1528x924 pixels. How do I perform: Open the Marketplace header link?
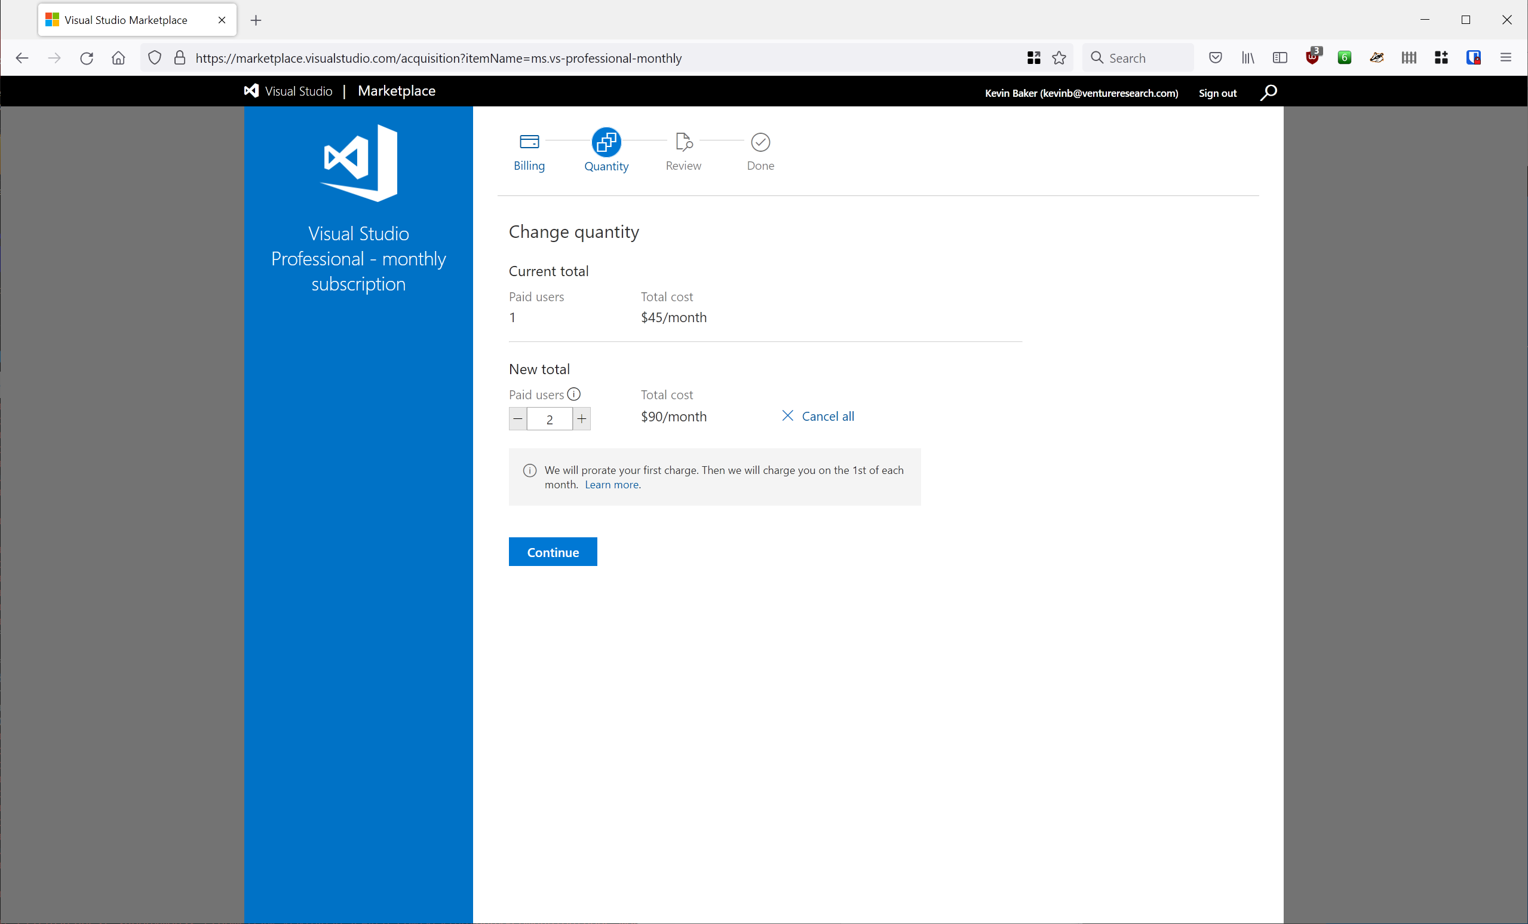(396, 91)
